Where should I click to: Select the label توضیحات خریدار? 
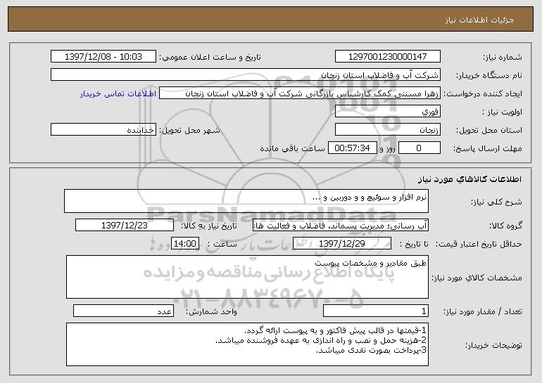pos(493,345)
